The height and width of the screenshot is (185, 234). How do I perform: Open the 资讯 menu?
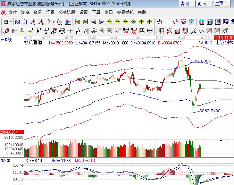pos(38,12)
